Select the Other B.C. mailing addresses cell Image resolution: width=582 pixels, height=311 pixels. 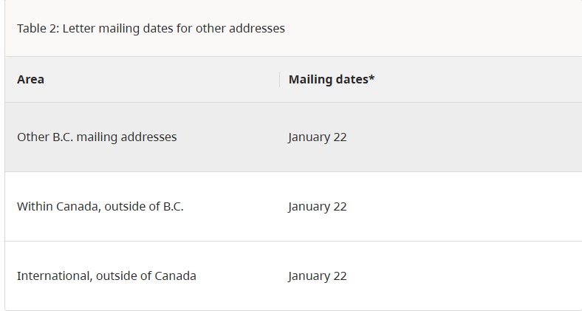pyautogui.click(x=97, y=137)
